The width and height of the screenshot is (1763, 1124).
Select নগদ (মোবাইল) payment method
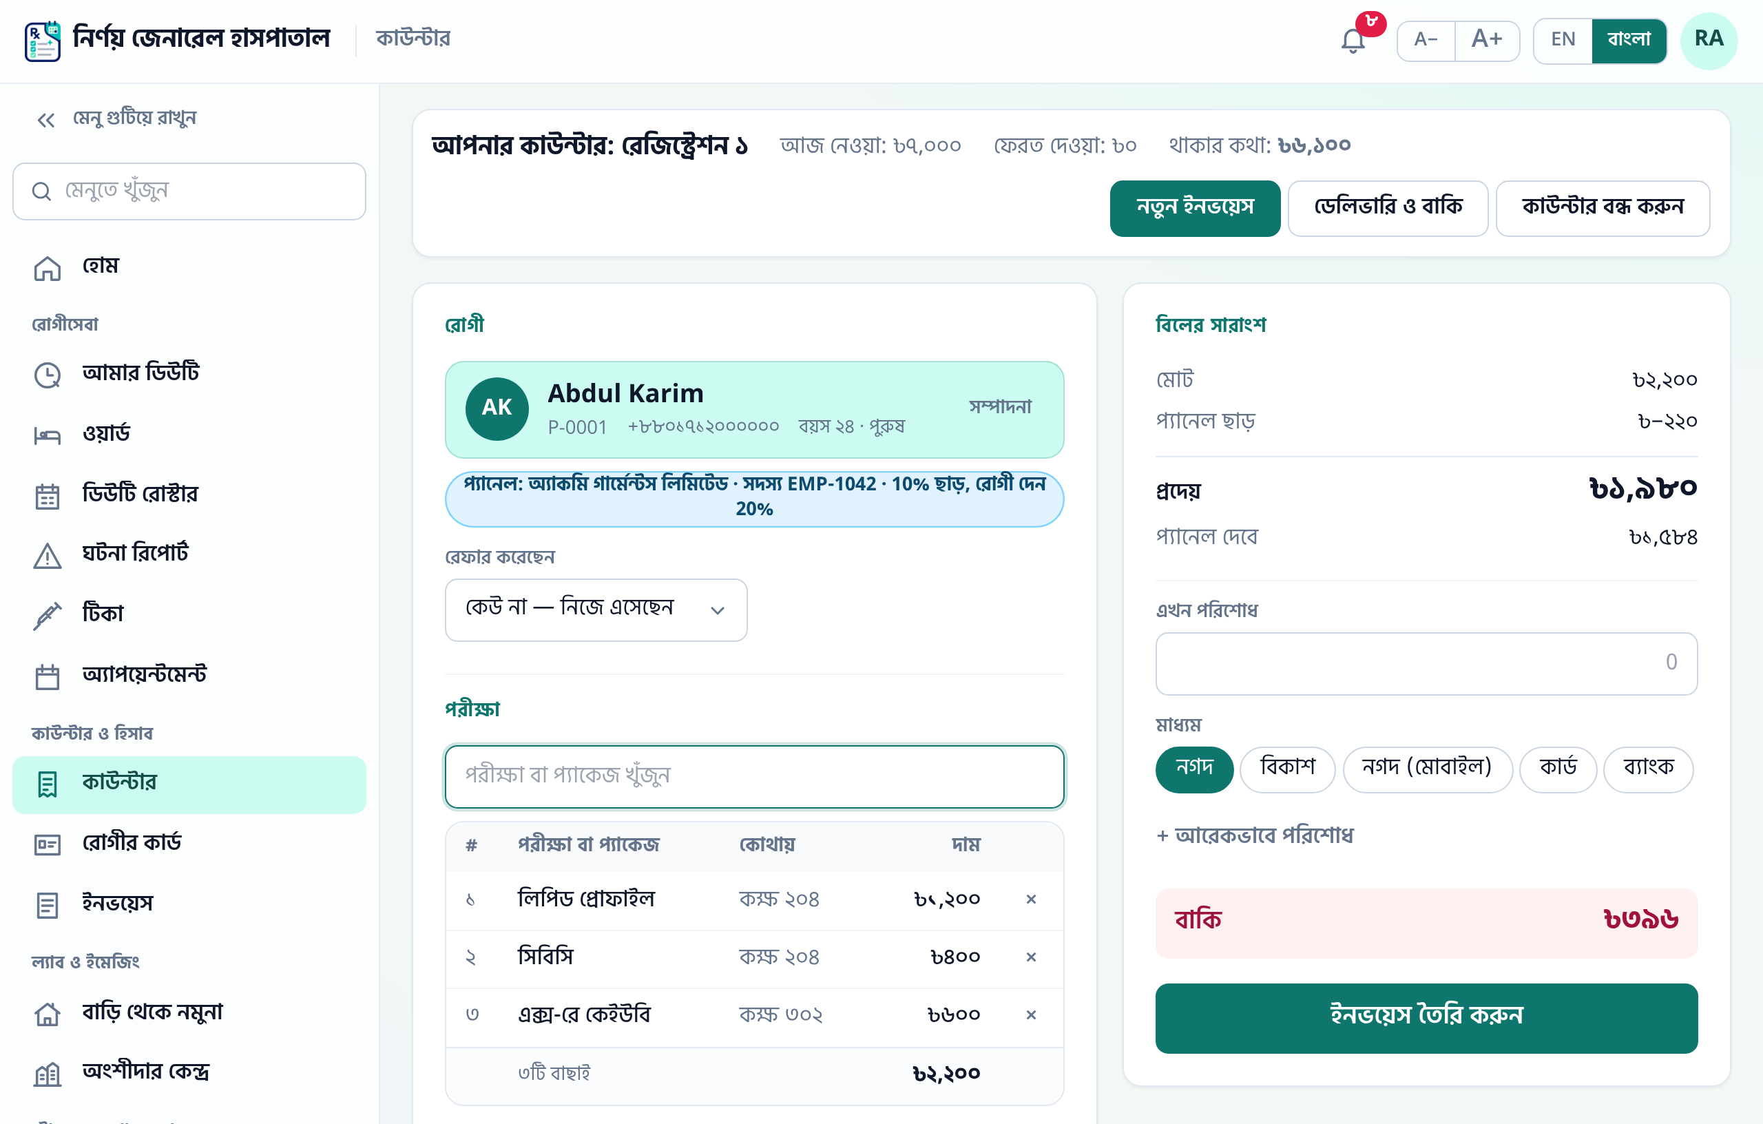coord(1427,769)
